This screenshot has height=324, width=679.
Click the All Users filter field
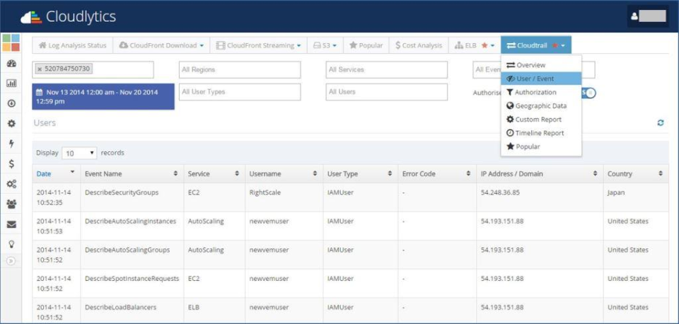pyautogui.click(x=386, y=92)
